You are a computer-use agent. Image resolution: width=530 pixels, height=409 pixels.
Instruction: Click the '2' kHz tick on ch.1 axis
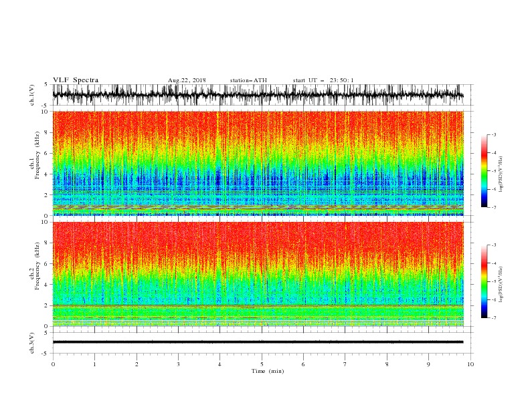[47, 194]
